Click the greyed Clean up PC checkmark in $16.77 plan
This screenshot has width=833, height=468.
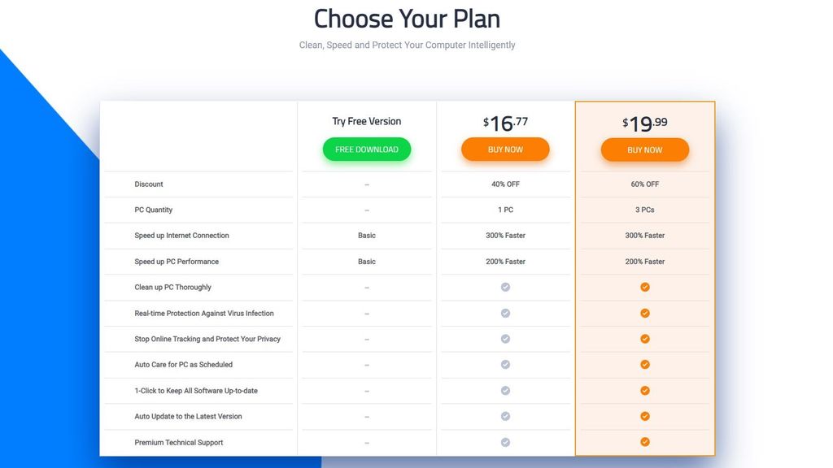(x=505, y=287)
